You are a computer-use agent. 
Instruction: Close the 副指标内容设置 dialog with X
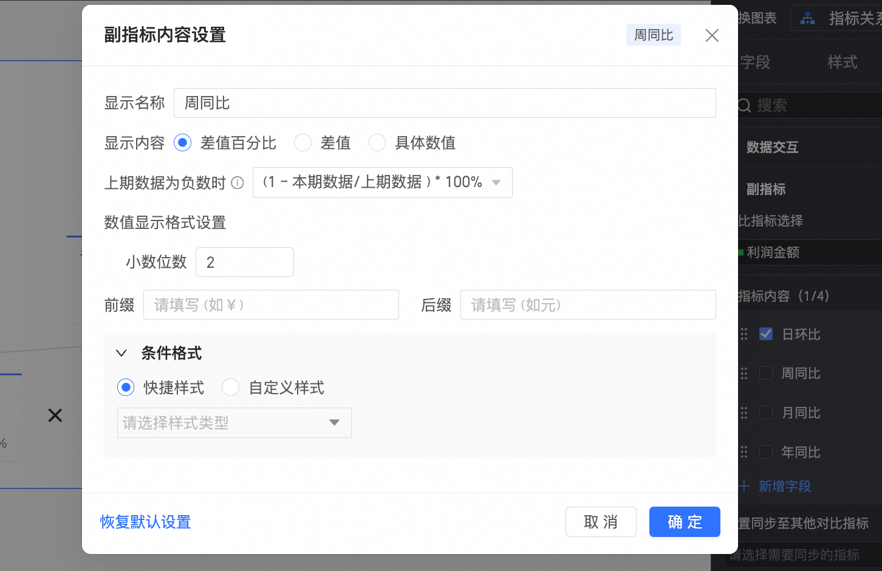tap(712, 36)
